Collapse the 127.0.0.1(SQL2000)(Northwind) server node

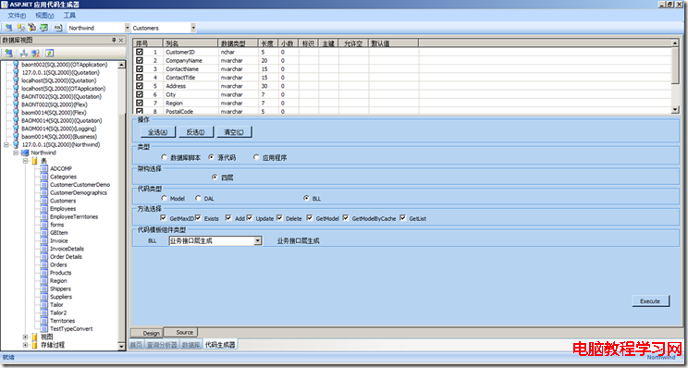pos(6,145)
